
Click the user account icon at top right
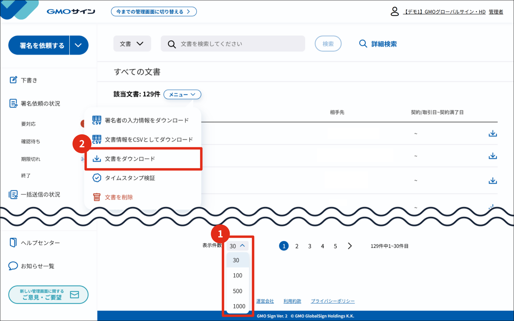pos(394,11)
